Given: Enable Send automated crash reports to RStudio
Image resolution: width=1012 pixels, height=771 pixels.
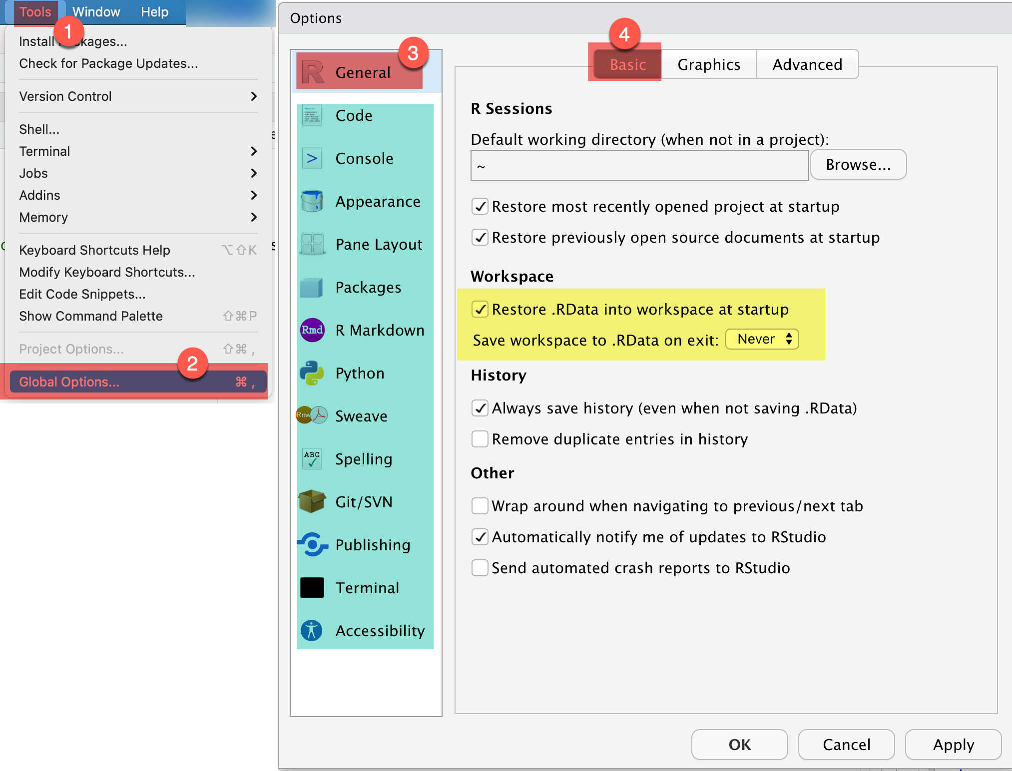Looking at the screenshot, I should tap(480, 568).
